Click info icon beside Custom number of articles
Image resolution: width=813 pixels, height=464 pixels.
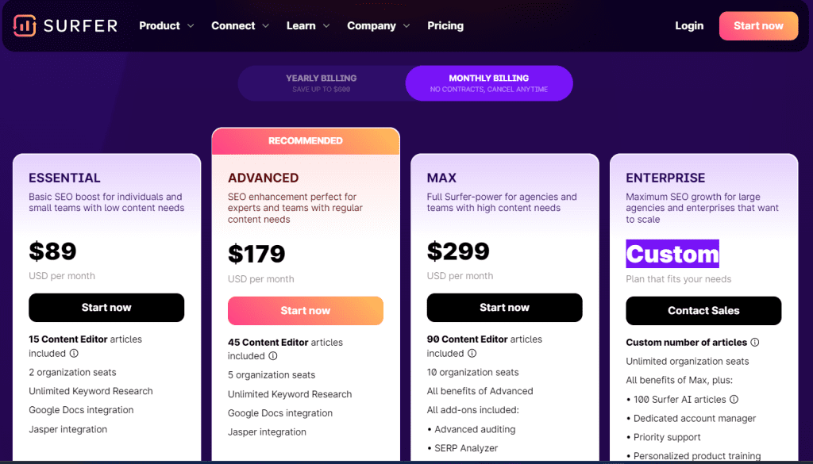755,343
